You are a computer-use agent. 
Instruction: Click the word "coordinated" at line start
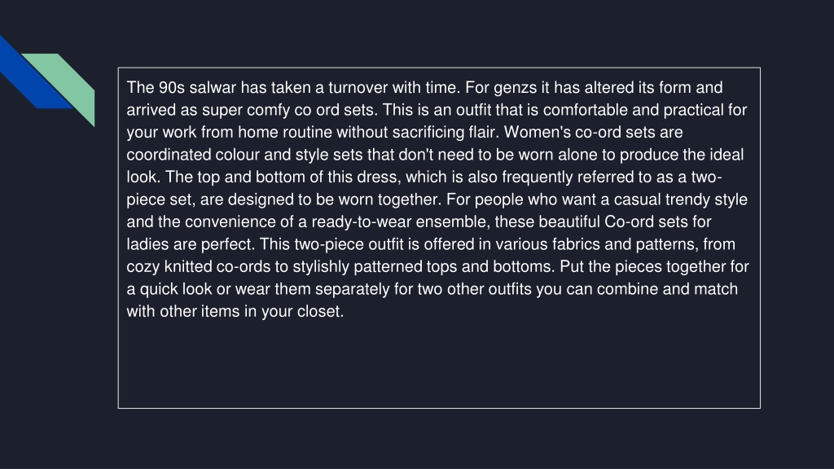pos(169,155)
